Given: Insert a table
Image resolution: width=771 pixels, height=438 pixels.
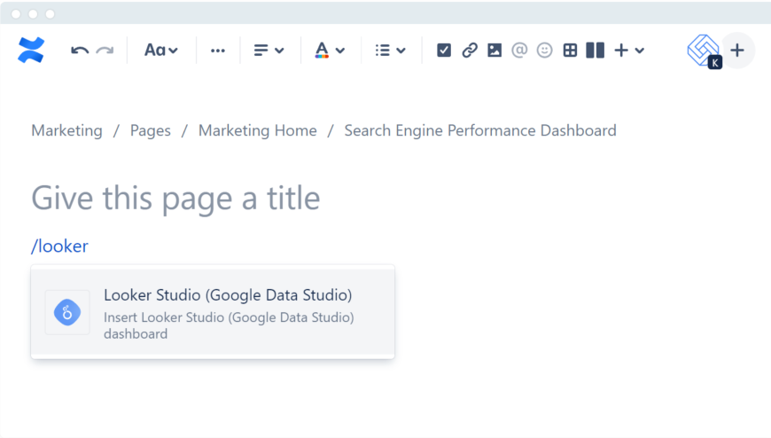Looking at the screenshot, I should pos(571,51).
